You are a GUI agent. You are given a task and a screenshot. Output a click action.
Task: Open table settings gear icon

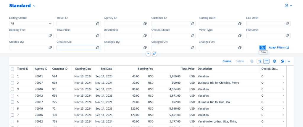[274, 61]
